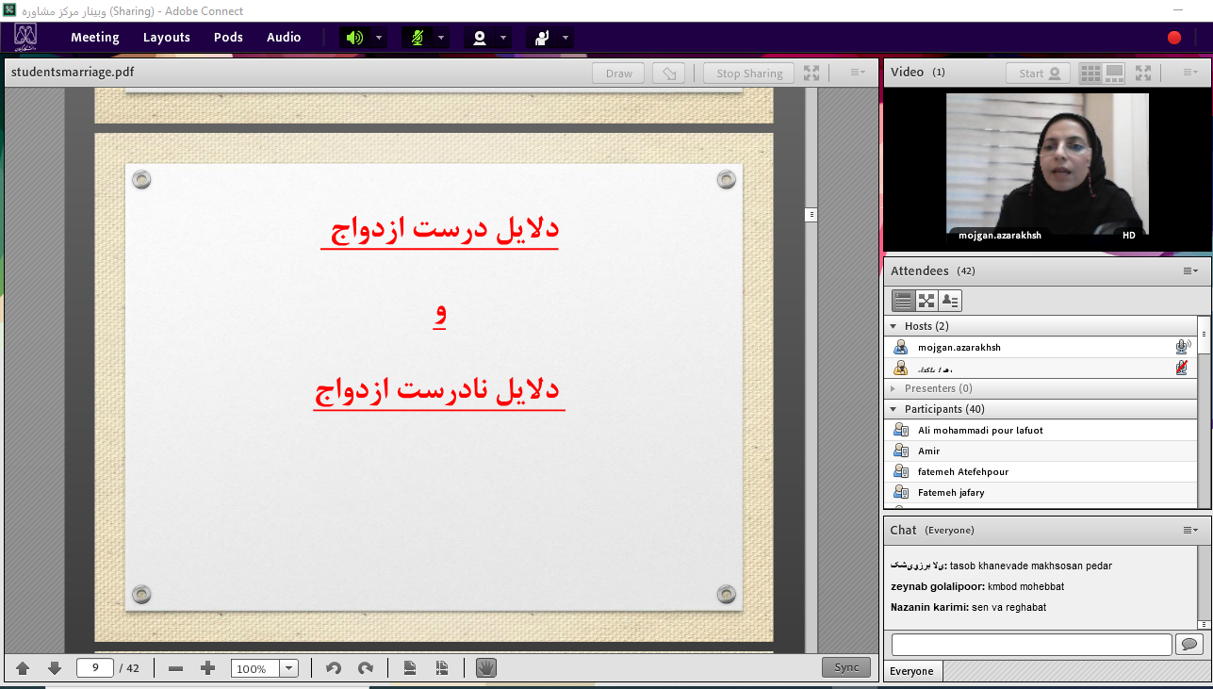The width and height of the screenshot is (1213, 689).
Task: Select the hand pan tool
Action: tap(485, 668)
